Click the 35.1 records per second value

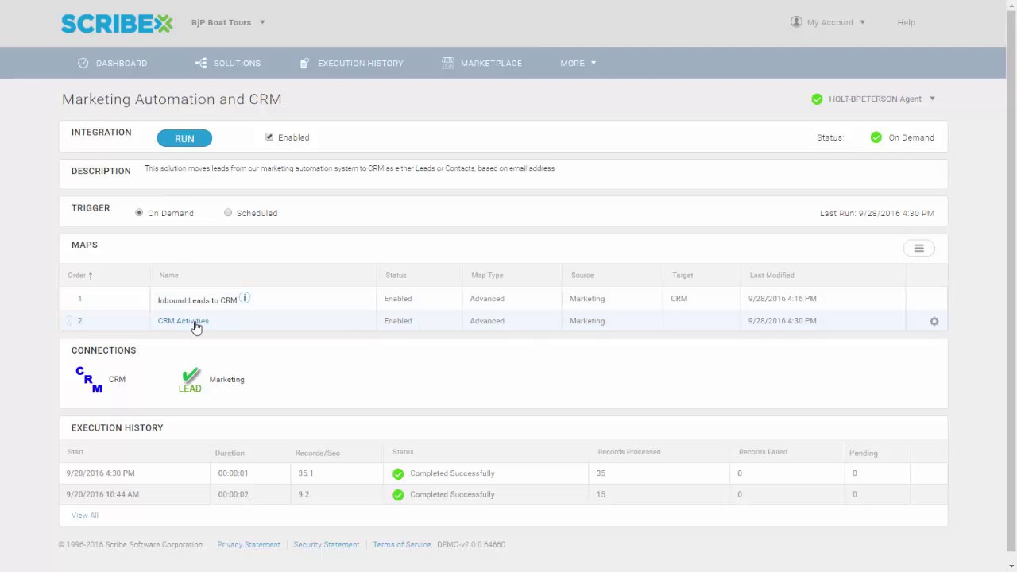coord(306,473)
